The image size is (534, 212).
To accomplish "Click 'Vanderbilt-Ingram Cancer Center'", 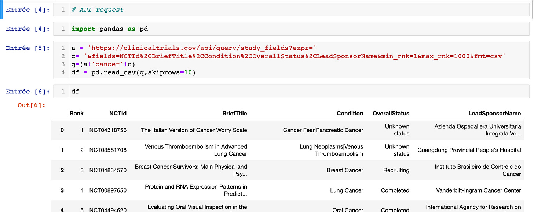I will [479, 190].
